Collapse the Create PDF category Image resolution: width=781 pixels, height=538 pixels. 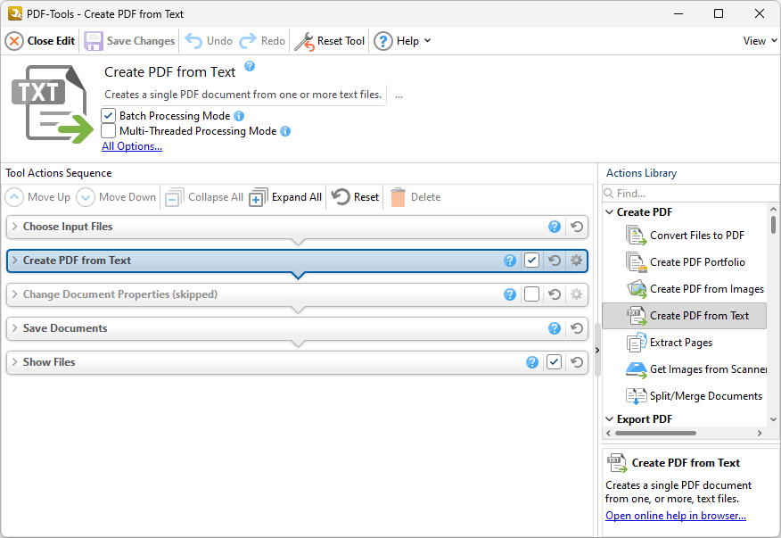coord(610,212)
